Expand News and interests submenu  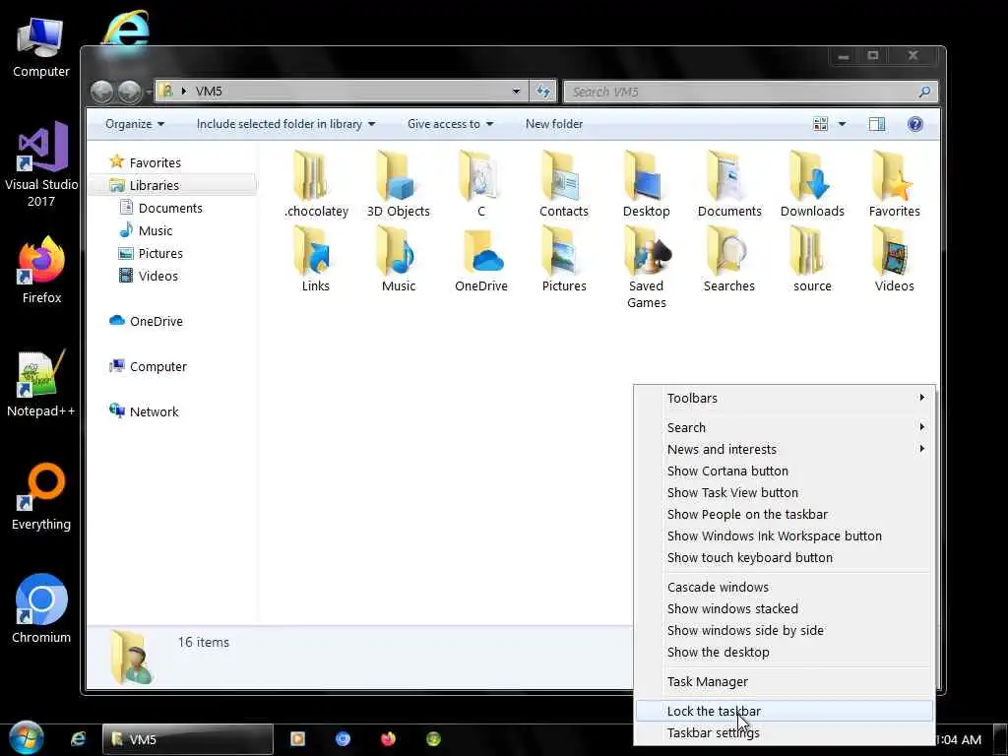tap(784, 449)
